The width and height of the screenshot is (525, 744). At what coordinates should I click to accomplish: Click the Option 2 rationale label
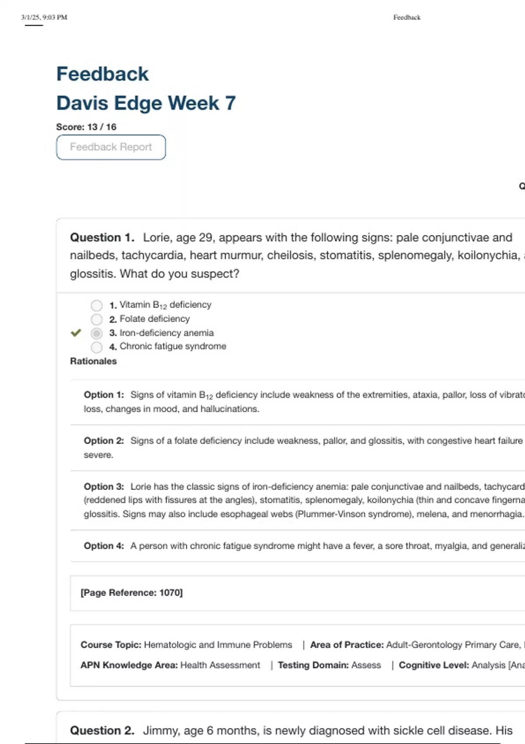point(104,441)
